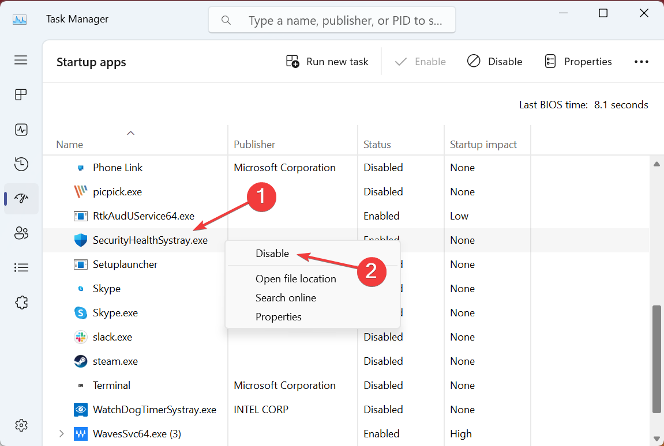Click the small Skype app icon
664x446 pixels.
pos(80,289)
